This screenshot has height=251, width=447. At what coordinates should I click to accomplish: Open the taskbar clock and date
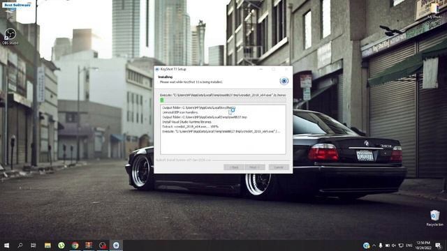click(423, 245)
